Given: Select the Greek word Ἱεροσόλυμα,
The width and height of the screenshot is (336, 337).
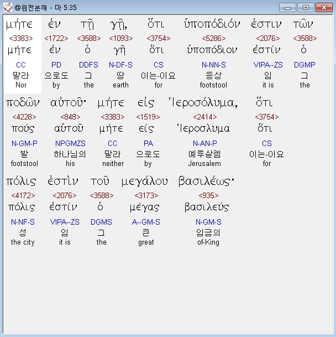Looking at the screenshot, I should point(203,103).
